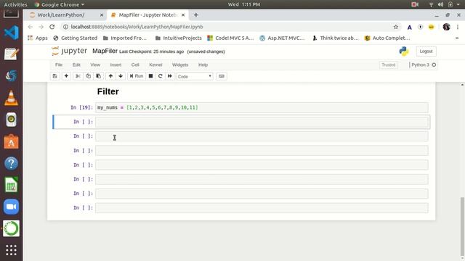Open the File menu

pyautogui.click(x=59, y=65)
